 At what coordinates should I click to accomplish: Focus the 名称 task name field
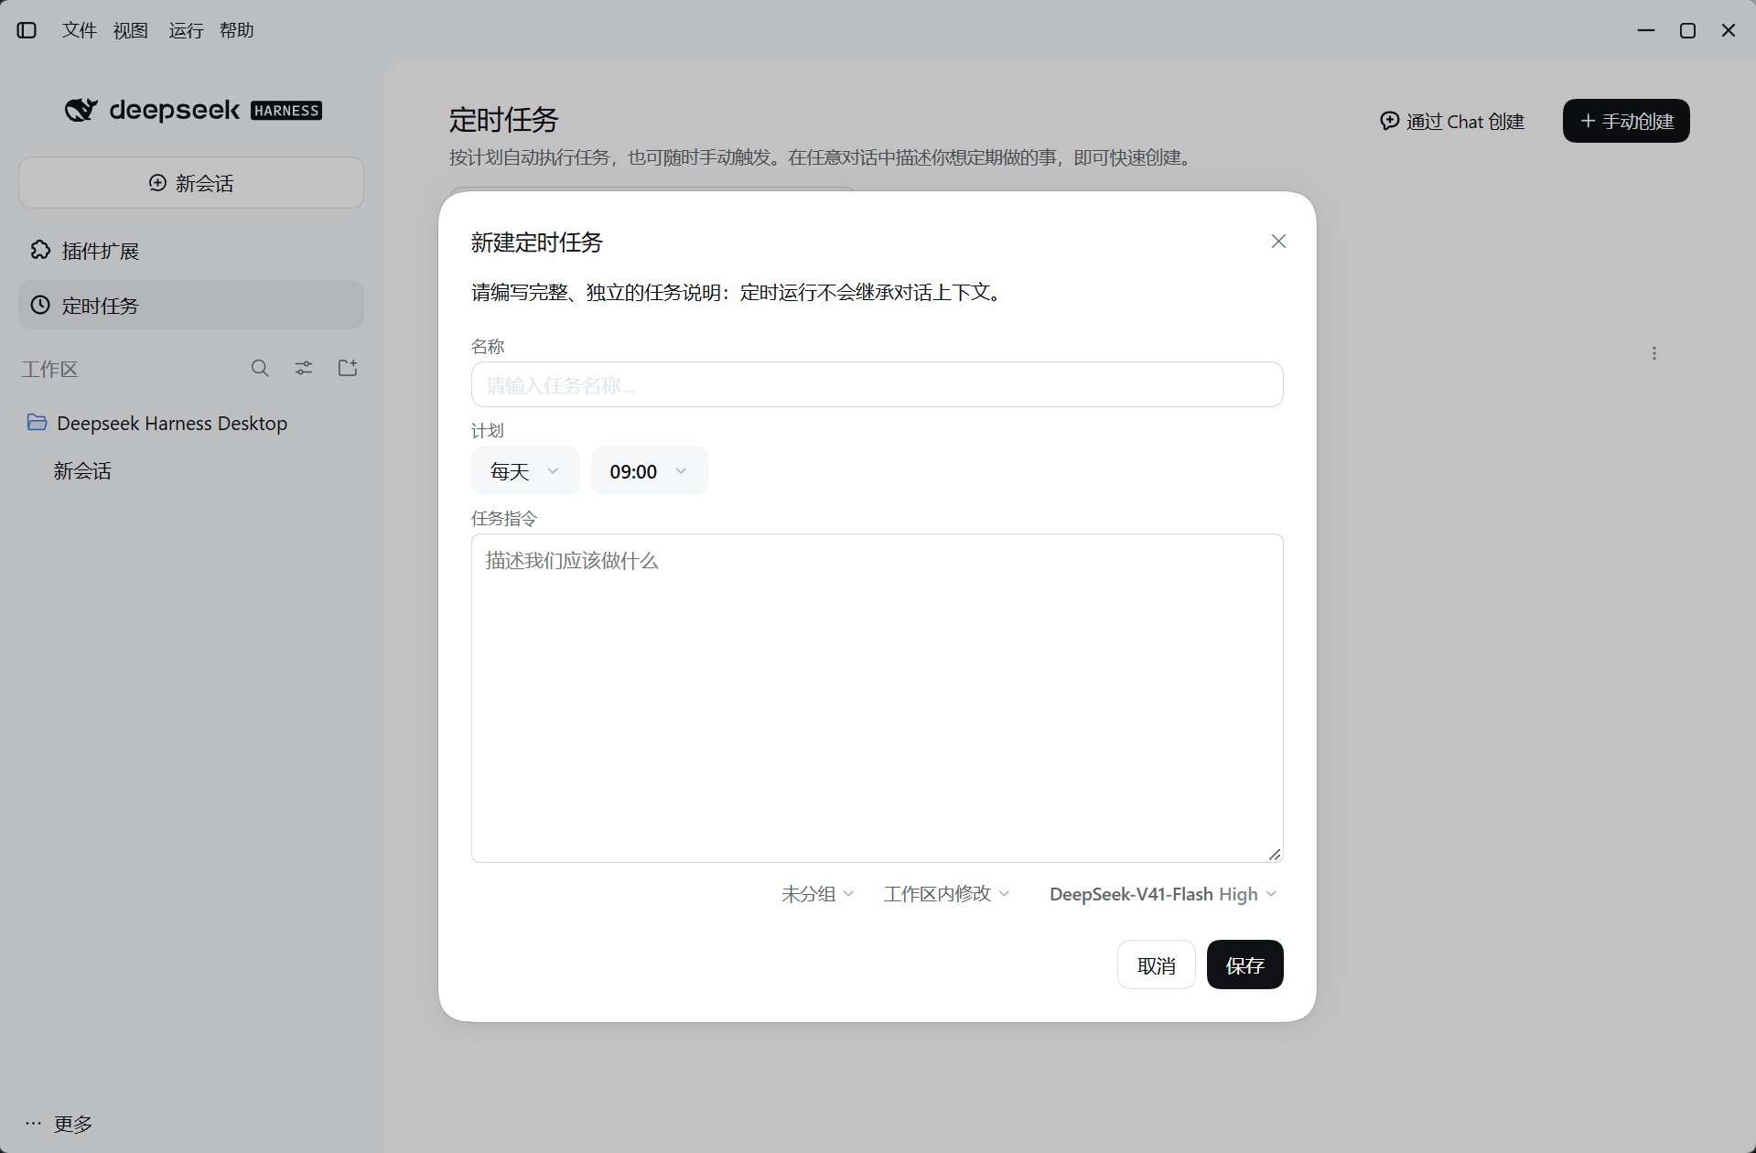(x=877, y=384)
